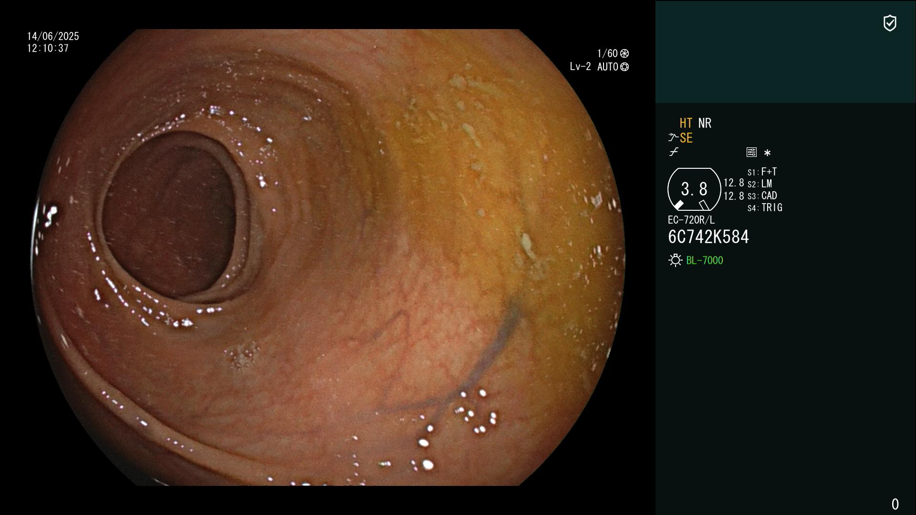Click the Lv-2 AUTO text
The image size is (916, 515).
coord(594,67)
